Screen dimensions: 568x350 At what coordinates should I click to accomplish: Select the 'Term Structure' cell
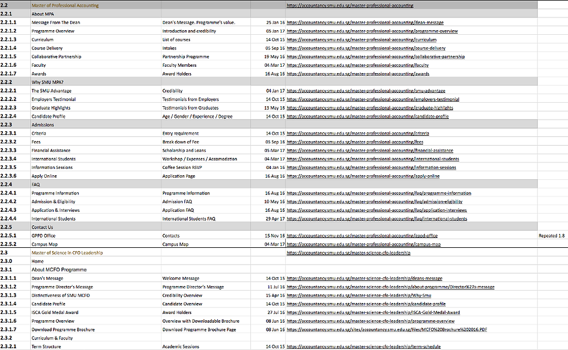[96, 347]
